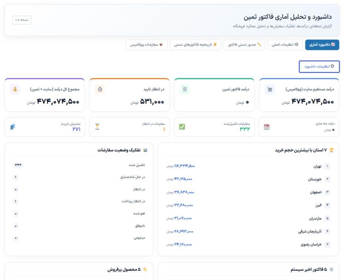343x280 pixels.
Task: Click the مرجوعی status row
Action: [79, 238]
